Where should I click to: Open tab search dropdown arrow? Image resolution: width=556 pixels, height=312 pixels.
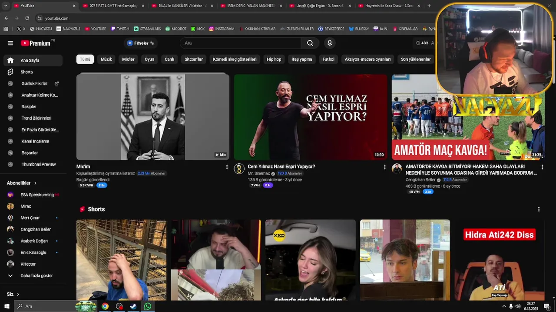coord(5,6)
